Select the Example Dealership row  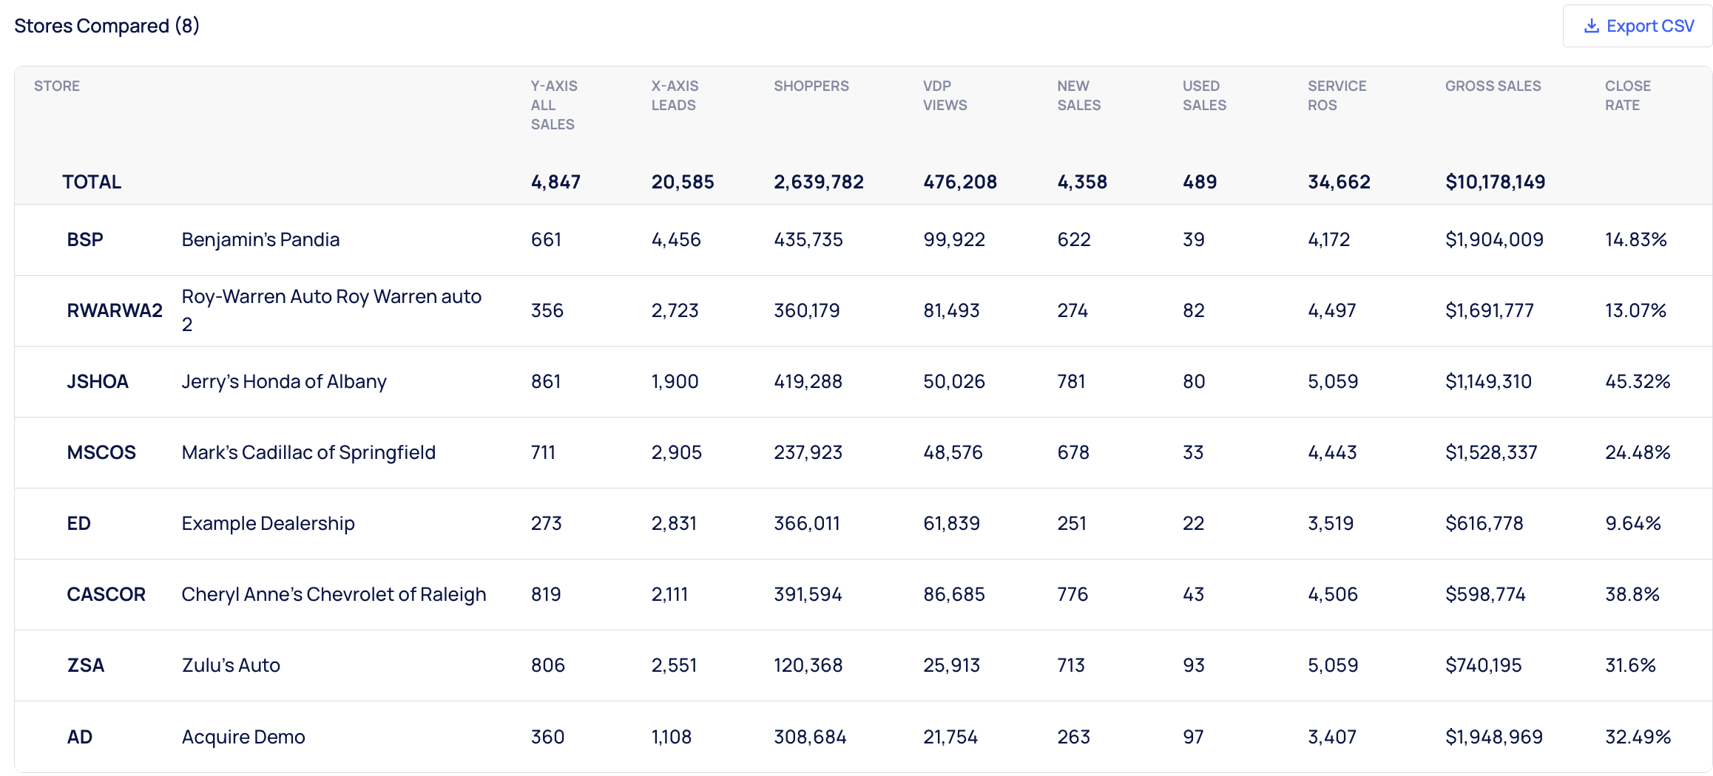(268, 523)
